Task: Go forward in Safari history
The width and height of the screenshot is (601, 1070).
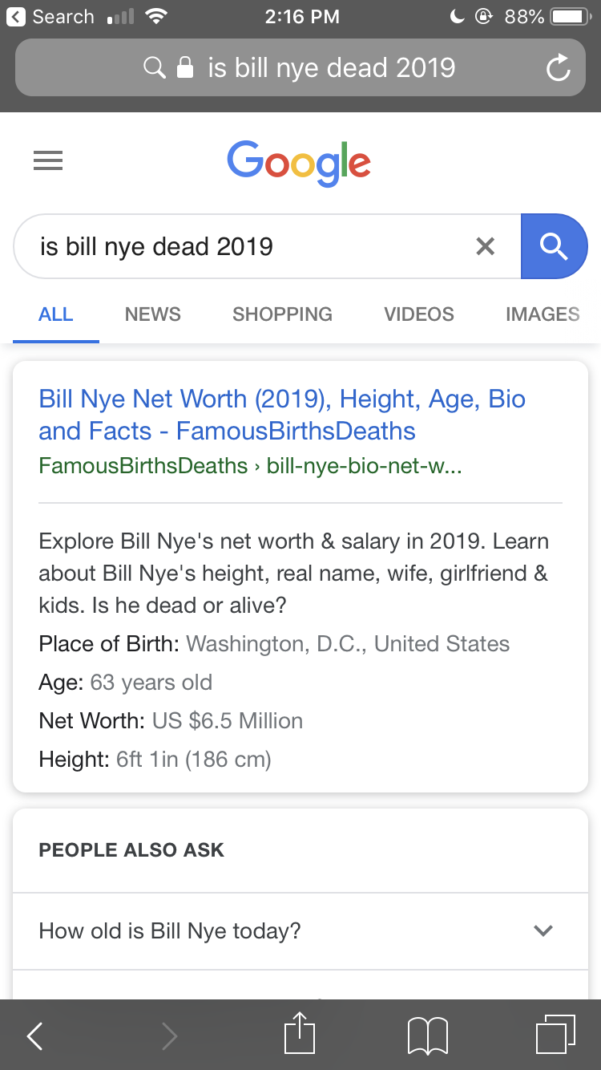Action: click(169, 1036)
